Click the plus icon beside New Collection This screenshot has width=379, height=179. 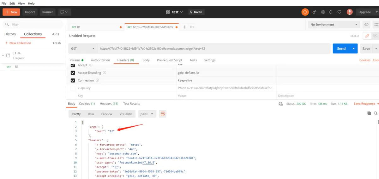(6, 43)
